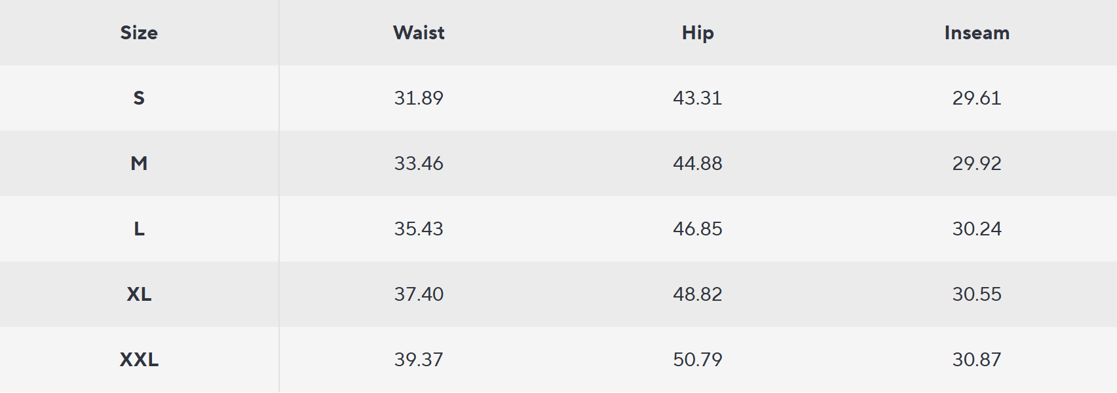Click inseam value 29.61

coord(977,98)
